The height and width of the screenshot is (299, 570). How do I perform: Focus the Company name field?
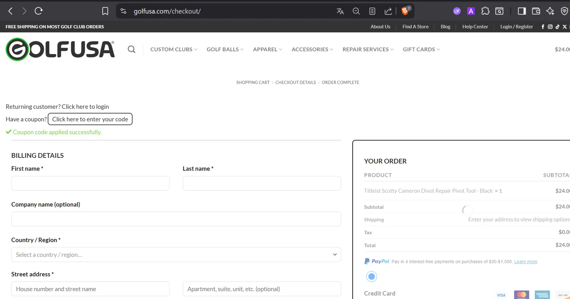[x=176, y=219]
